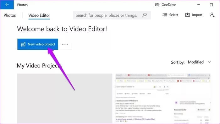220x124 pixels.
Task: Open the Import button
Action: tap(194, 15)
